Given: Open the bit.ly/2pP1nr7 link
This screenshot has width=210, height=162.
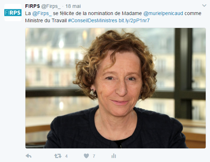Looking at the screenshot, I should (x=134, y=20).
